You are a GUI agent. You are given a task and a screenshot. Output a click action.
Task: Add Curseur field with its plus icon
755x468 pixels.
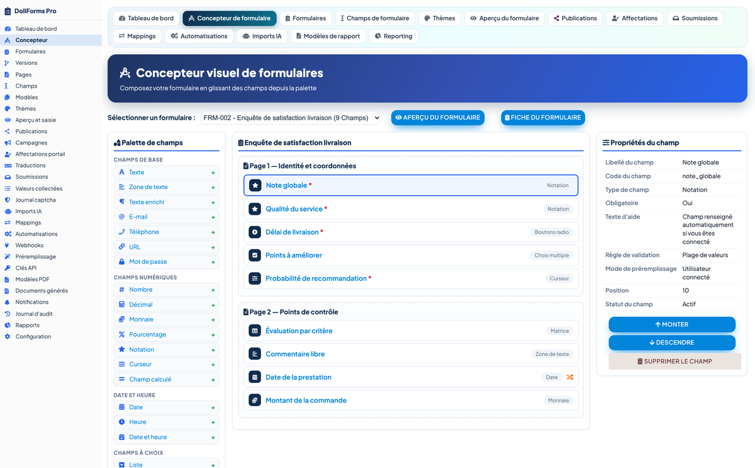point(213,365)
